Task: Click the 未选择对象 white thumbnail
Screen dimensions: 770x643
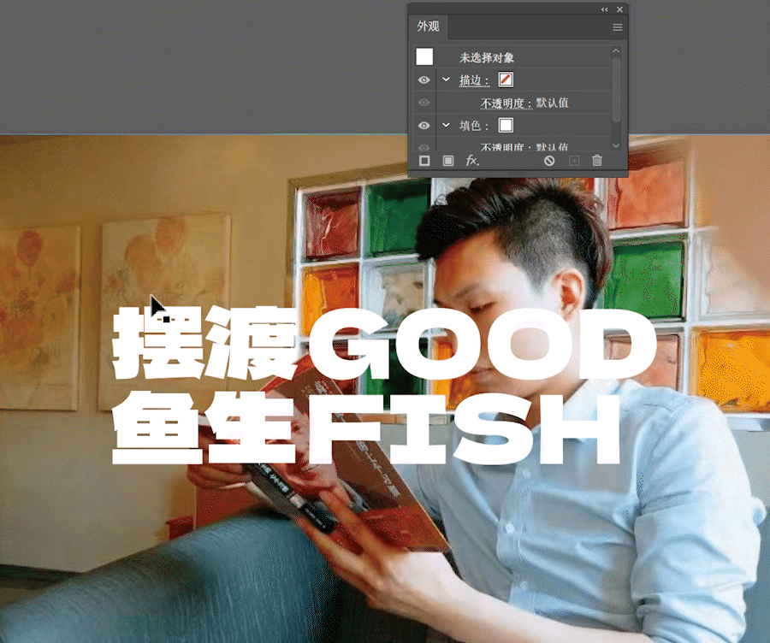Action: (424, 57)
